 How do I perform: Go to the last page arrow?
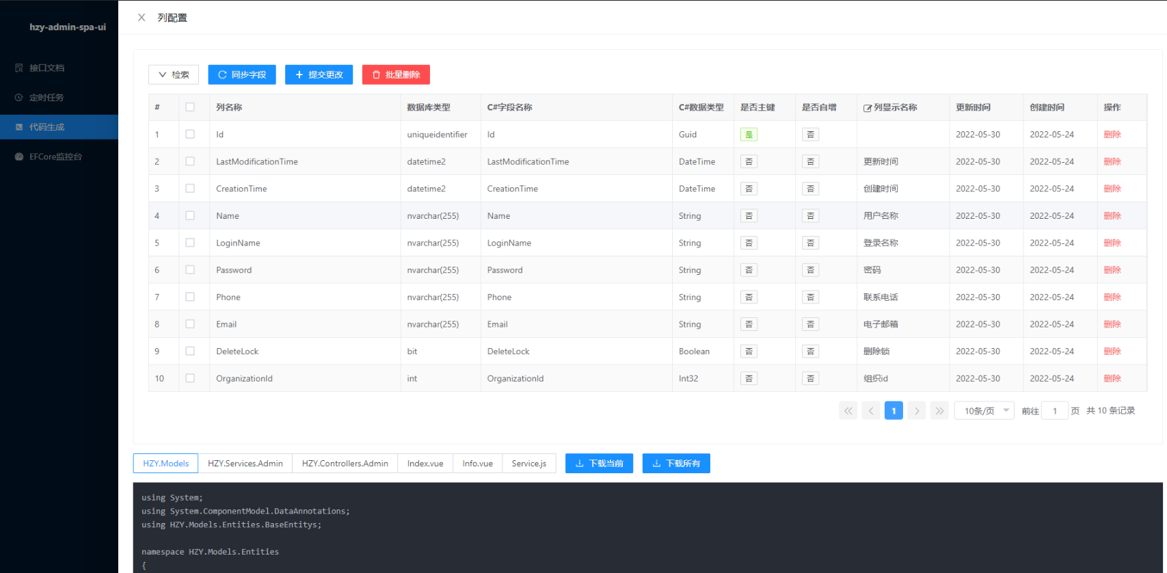pos(939,411)
